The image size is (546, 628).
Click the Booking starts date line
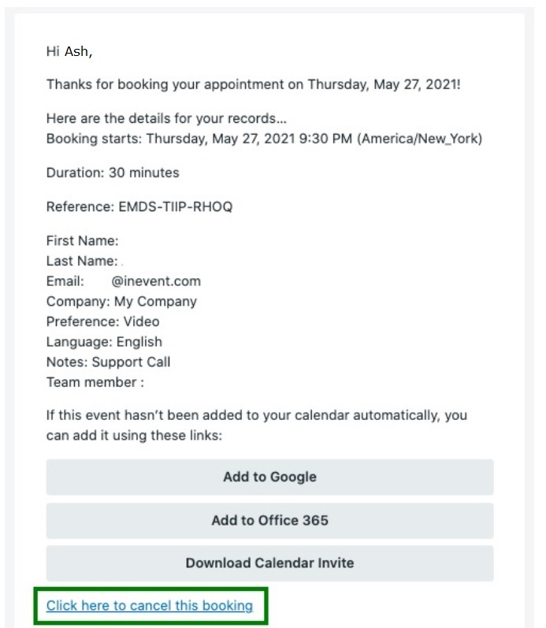tap(264, 139)
